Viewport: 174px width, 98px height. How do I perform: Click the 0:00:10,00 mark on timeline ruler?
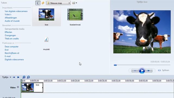tap(48, 81)
